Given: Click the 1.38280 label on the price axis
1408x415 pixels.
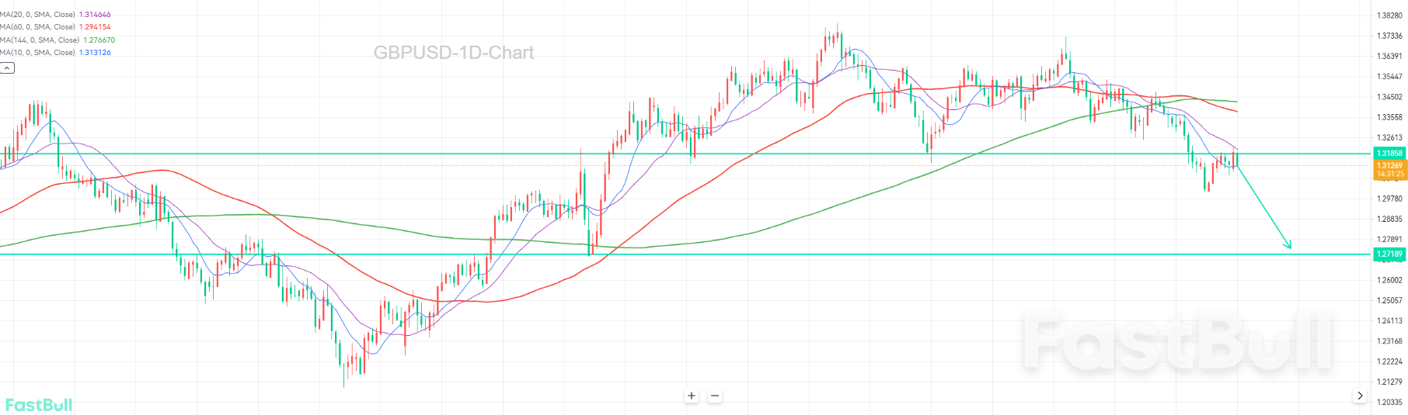Looking at the screenshot, I should click(x=1389, y=16).
